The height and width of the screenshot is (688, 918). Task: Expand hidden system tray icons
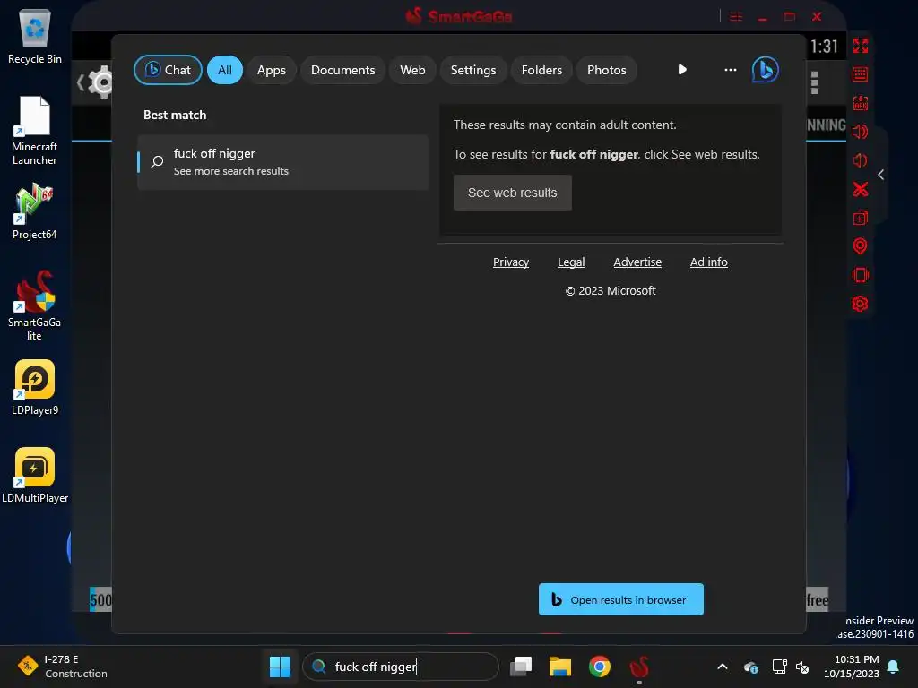pos(723,666)
